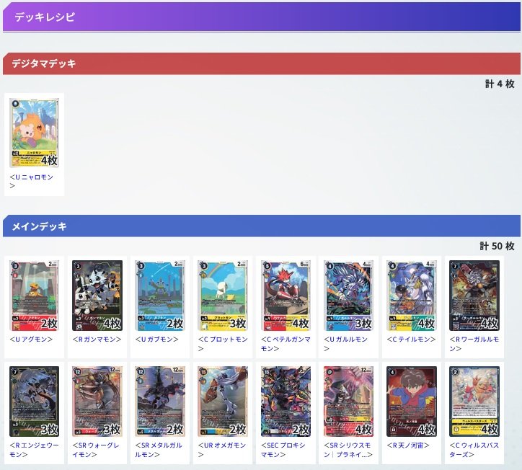Open the ウィルスバスターズ card image
The image size is (522, 470).
(x=474, y=402)
